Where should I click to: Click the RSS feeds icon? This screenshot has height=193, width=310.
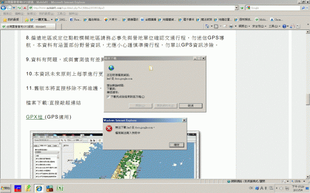[x=216, y=26]
